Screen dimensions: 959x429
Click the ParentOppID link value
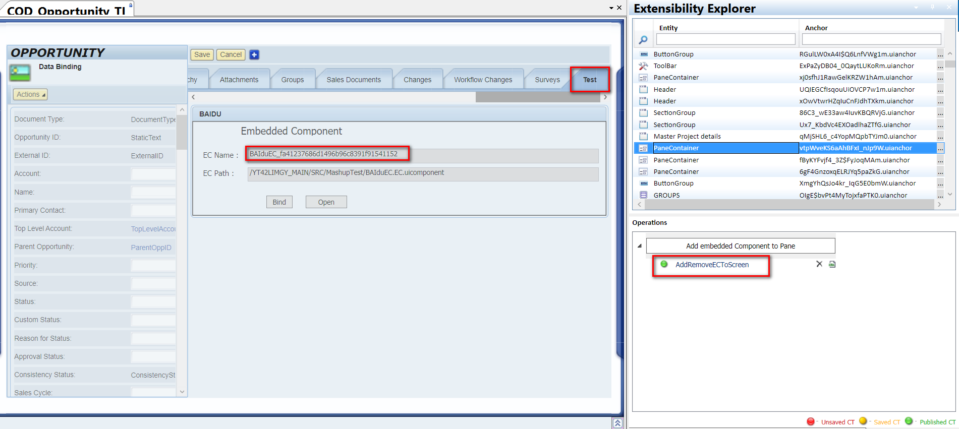pos(151,248)
